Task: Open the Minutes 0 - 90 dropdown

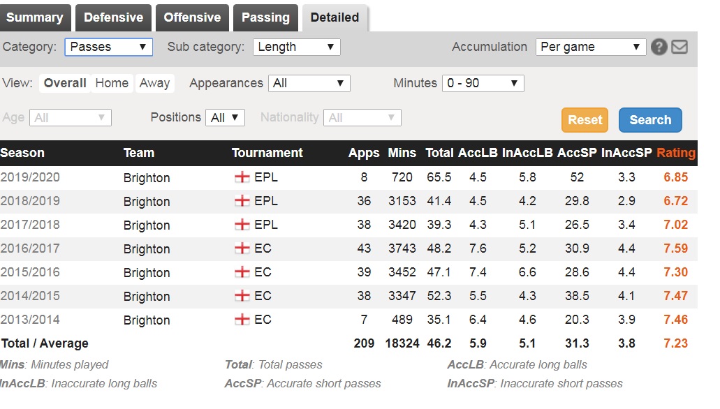Action: point(483,83)
